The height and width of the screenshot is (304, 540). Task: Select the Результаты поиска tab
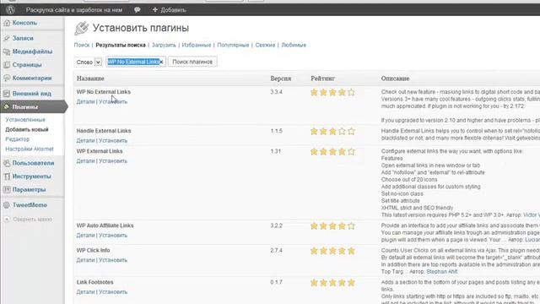tap(121, 45)
